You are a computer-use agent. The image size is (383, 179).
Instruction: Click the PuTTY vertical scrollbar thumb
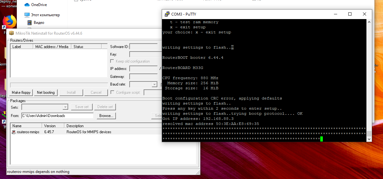(x=369, y=134)
